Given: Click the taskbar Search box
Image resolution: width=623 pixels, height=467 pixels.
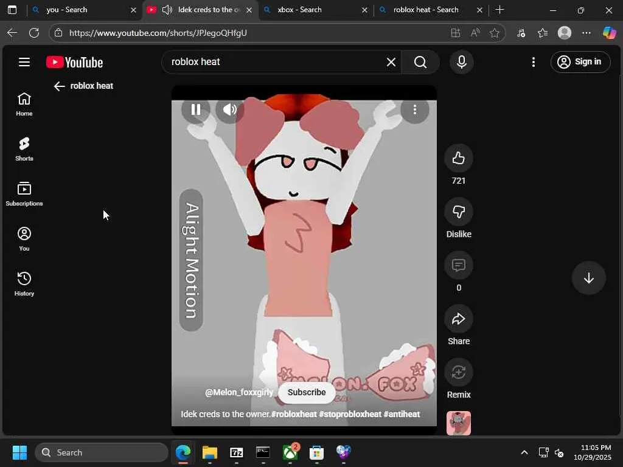Looking at the screenshot, I should click(102, 452).
